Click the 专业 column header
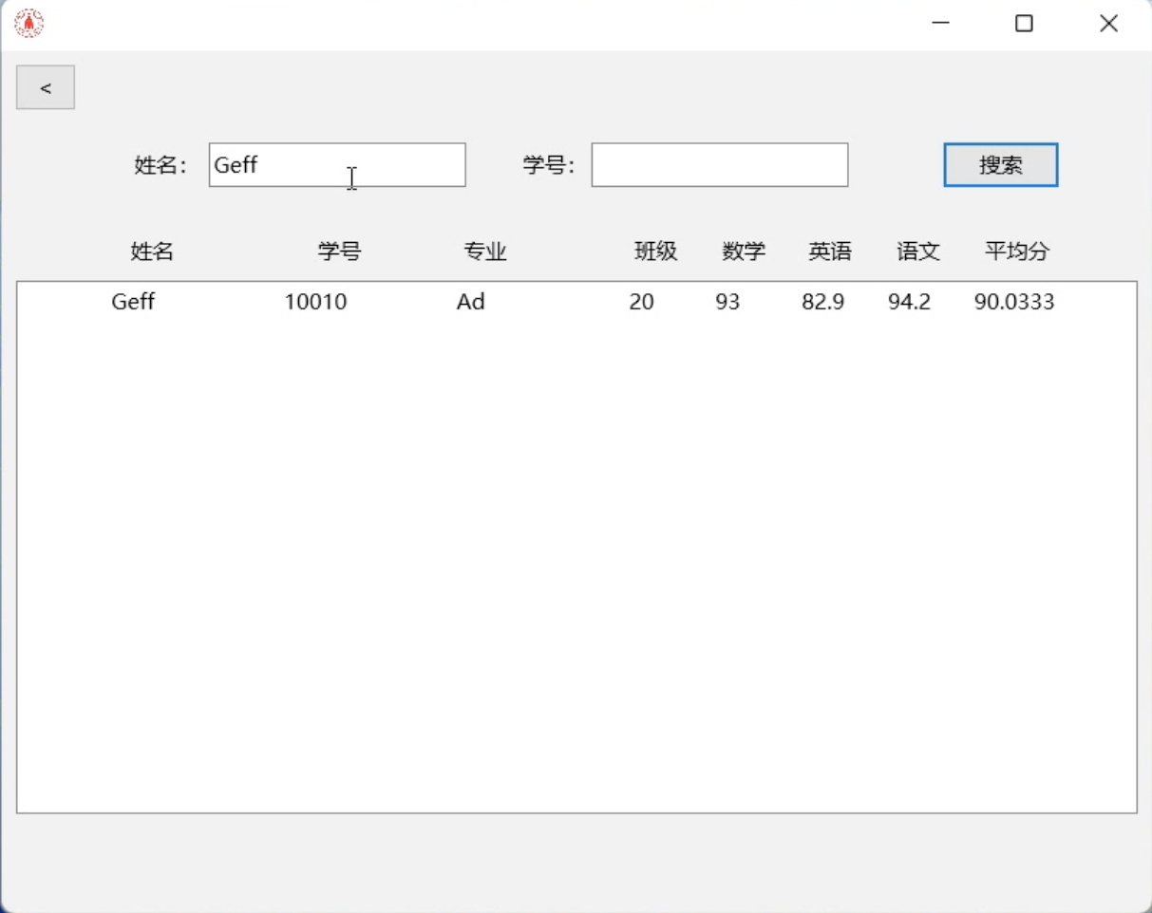Viewport: 1152px width, 913px height. tap(485, 251)
